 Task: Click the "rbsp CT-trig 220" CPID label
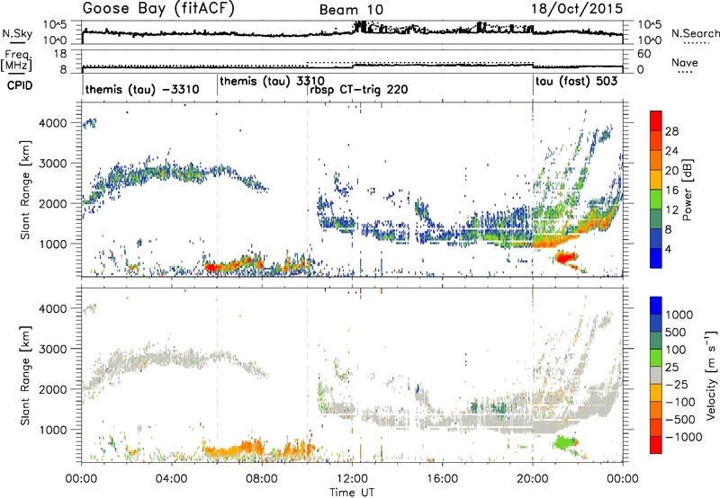(x=358, y=89)
